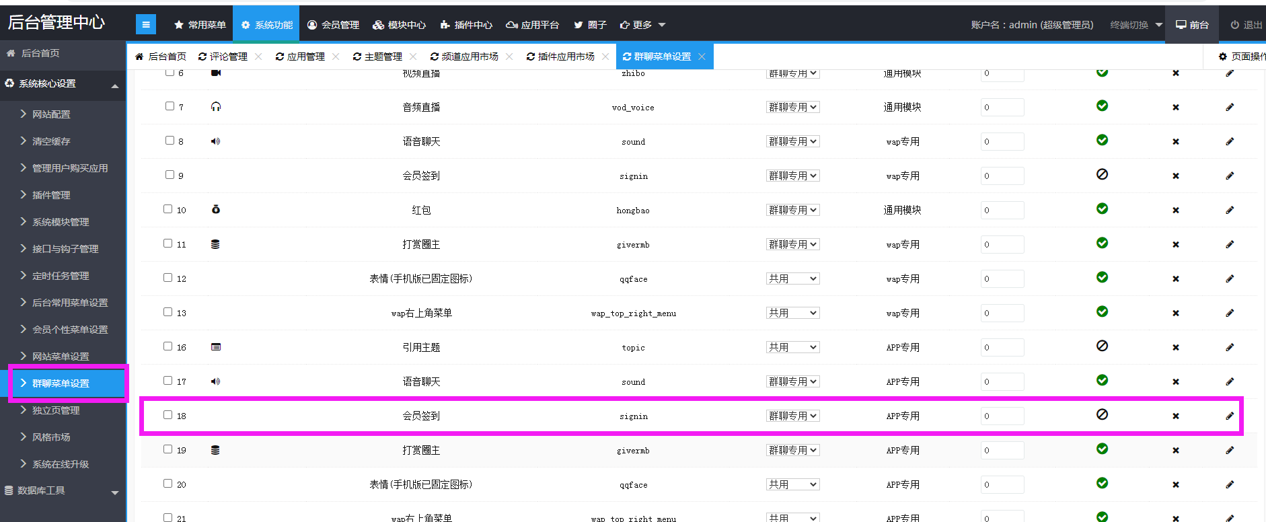This screenshot has width=1266, height=522.
Task: Click the disabled status icon in row 16 引用主题
Action: (1102, 346)
